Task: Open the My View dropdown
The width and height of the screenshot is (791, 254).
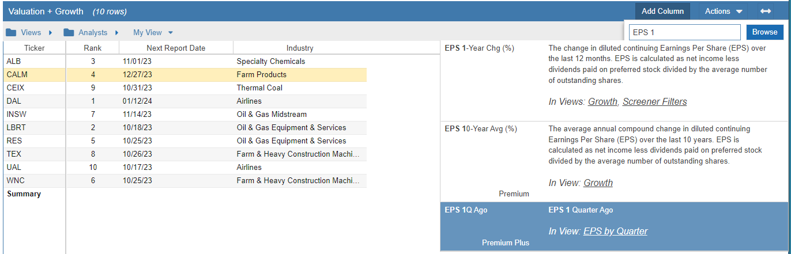Action: 153,33
